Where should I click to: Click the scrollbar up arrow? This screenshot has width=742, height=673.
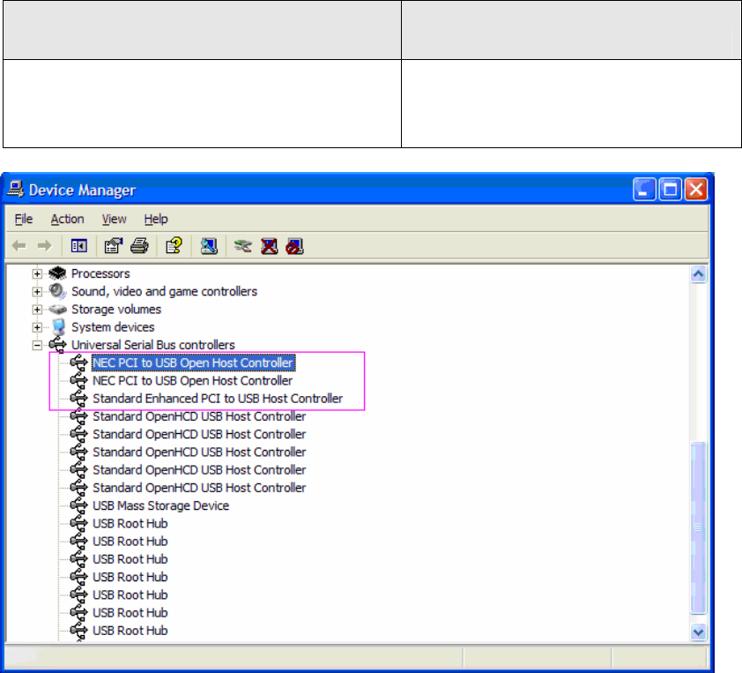click(699, 274)
